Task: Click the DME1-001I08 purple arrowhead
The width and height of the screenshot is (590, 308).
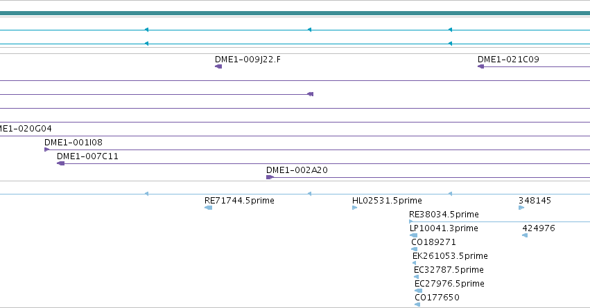Action: pyautogui.click(x=47, y=150)
